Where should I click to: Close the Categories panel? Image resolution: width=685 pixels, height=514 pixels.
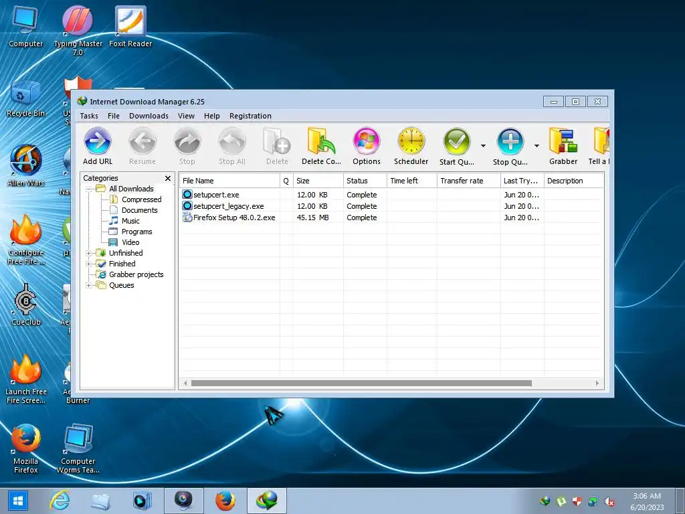(x=168, y=178)
